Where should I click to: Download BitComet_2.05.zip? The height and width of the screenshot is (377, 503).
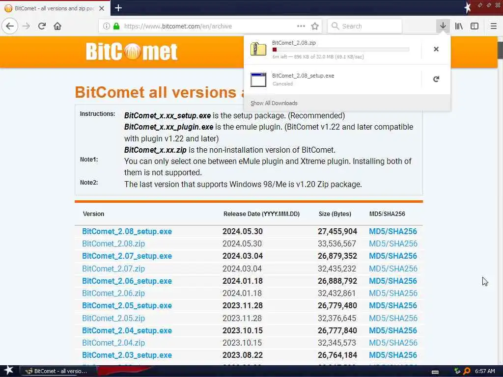pos(113,318)
